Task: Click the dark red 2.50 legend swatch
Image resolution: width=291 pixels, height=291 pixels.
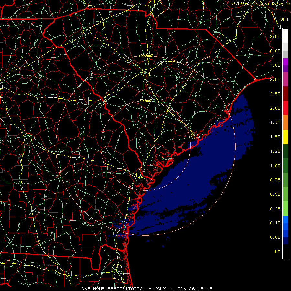Action: coord(286,94)
